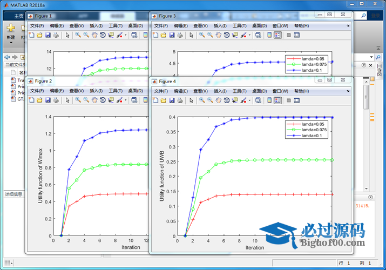Select Edit Plot arrow tool in Figure 1
The height and width of the screenshot is (270, 386).
coord(67,35)
